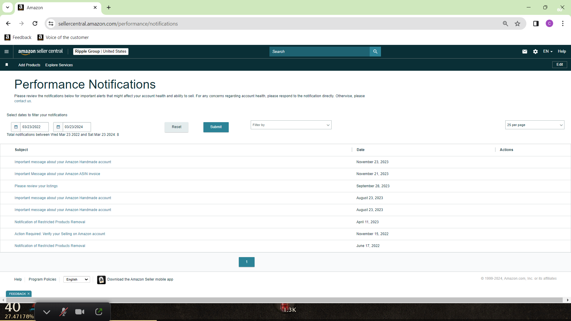This screenshot has height=321, width=571.
Task: Dismiss the FEEDBACK tab
Action: click(x=29, y=294)
